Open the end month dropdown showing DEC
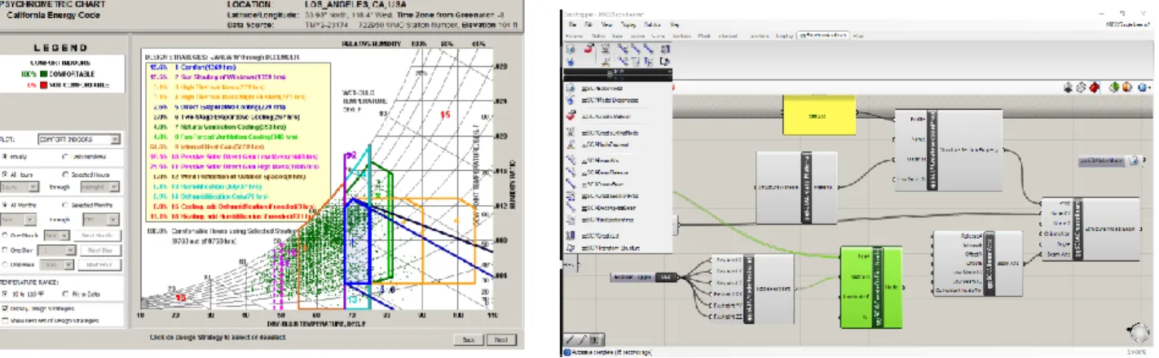 click(102, 219)
